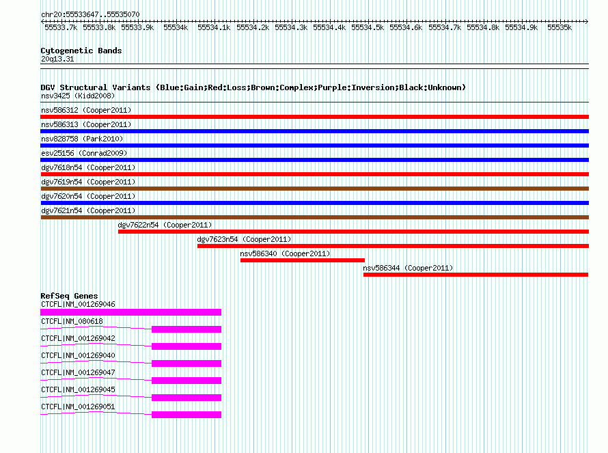Click the dgv7622n54 (Cooper2011) label
608x453 pixels.
[x=165, y=225]
